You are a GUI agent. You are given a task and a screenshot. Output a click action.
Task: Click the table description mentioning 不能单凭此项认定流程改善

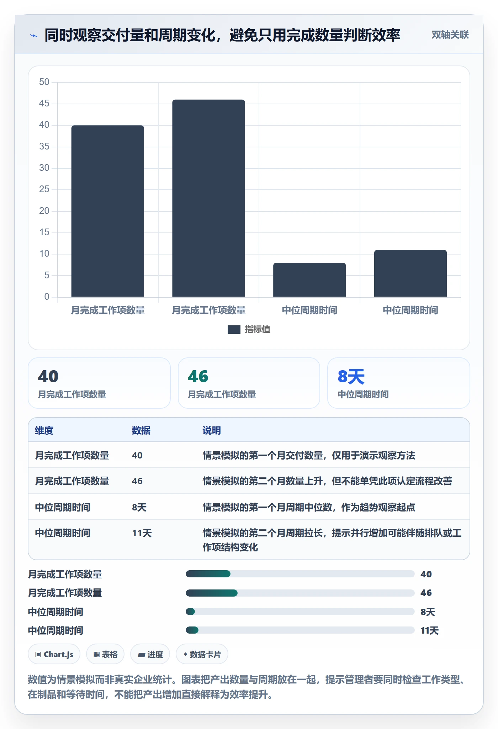click(327, 481)
